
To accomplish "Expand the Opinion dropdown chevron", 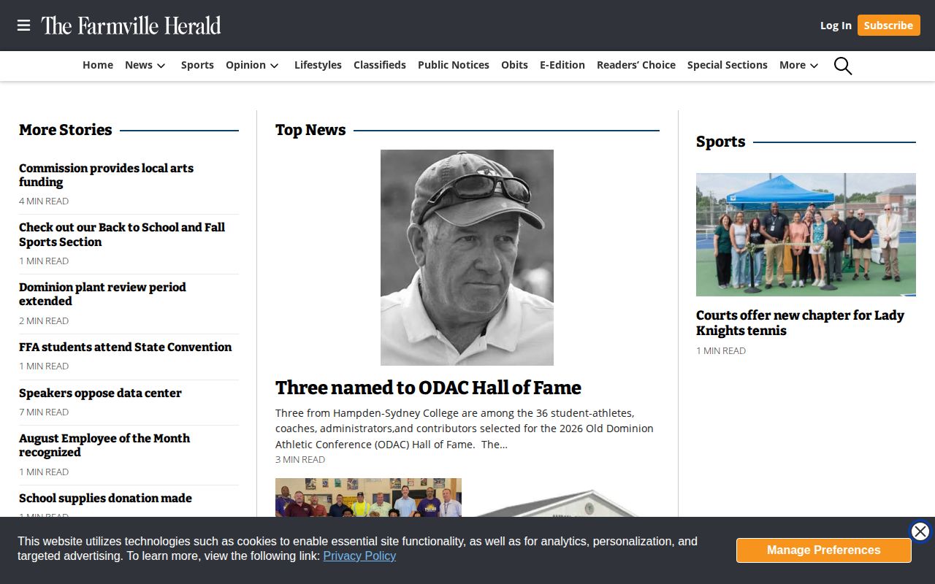I will tap(275, 66).
